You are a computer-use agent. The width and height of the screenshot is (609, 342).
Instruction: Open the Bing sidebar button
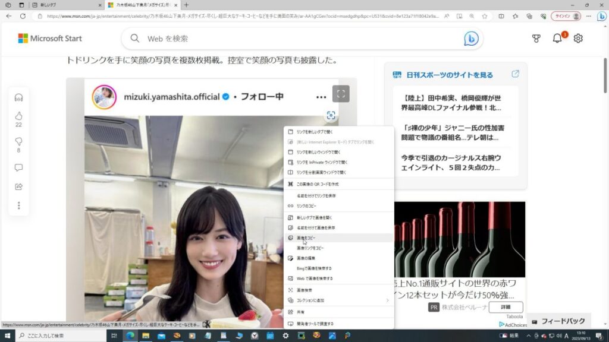[x=602, y=16]
